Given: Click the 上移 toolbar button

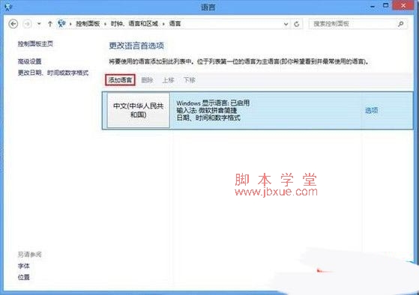Looking at the screenshot, I should (x=168, y=80).
